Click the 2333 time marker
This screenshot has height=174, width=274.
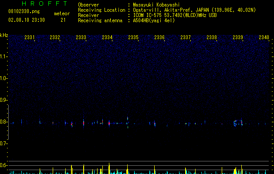pos(81,37)
